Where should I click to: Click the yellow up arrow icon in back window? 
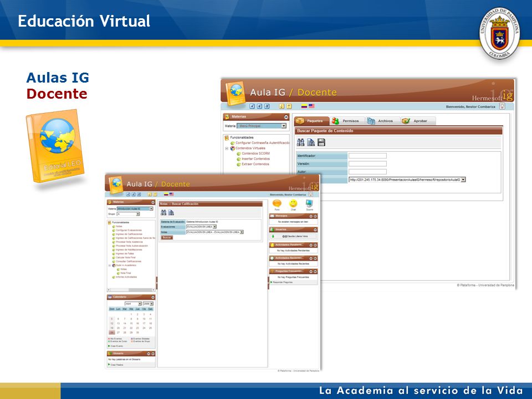pos(289,106)
